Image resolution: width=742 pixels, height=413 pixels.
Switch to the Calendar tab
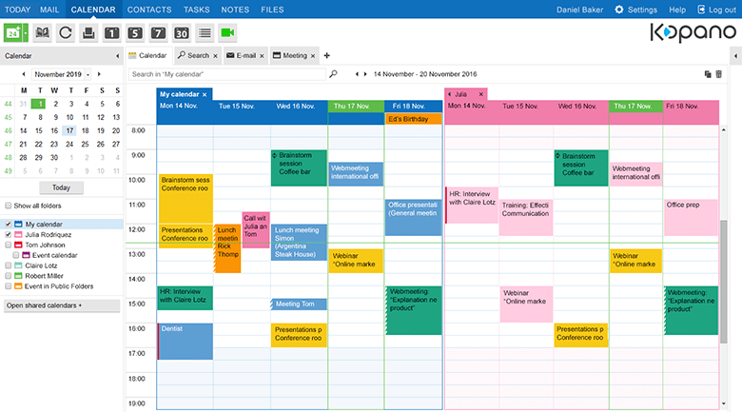pos(148,55)
